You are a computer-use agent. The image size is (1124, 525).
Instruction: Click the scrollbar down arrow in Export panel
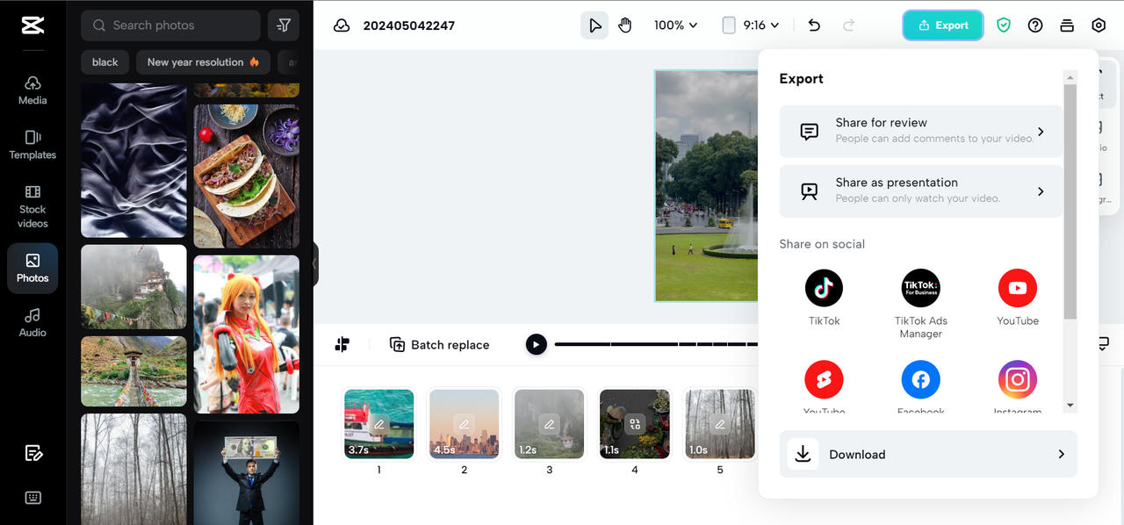coord(1070,406)
